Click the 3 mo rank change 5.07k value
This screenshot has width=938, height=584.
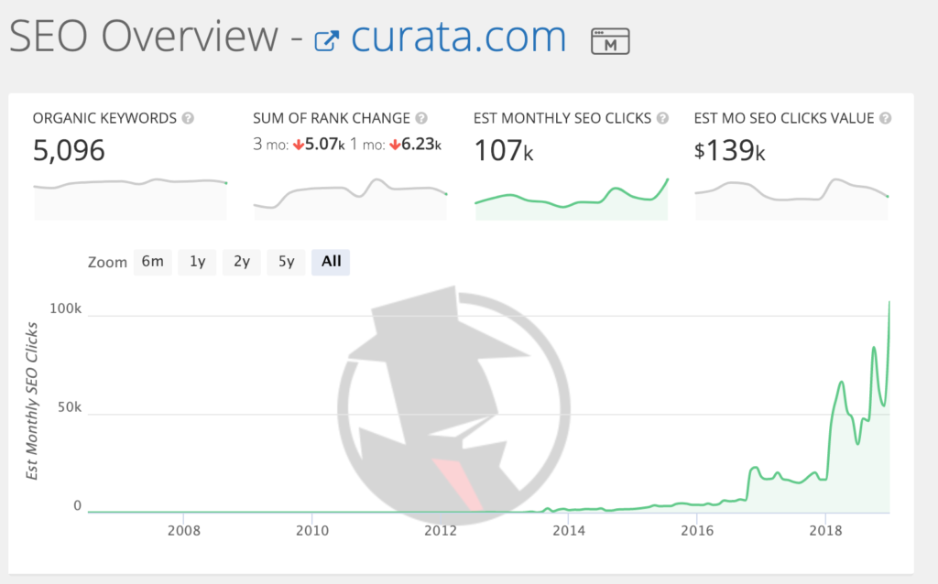pos(319,145)
